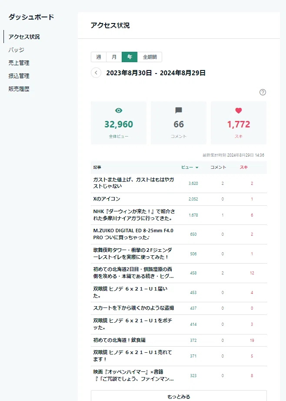Open the スカートを下から覗く article

(133, 308)
